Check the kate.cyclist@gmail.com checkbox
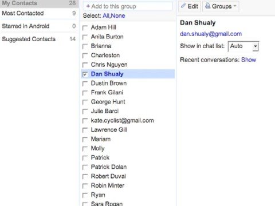275x206 pixels. click(x=85, y=121)
